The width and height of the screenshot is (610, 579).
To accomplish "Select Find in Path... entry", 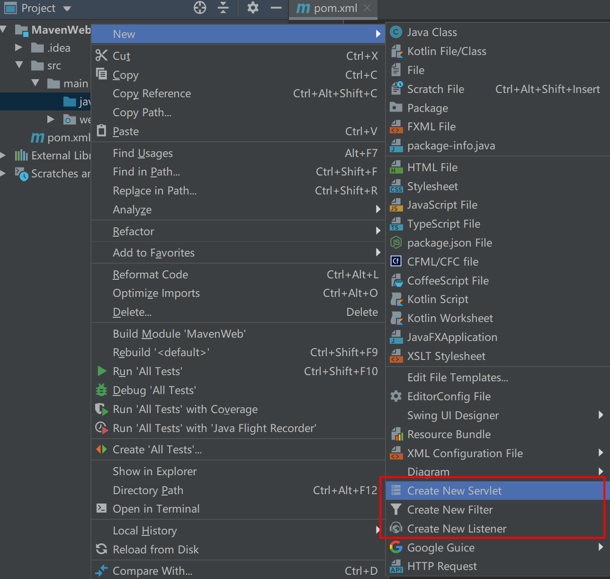I will (x=238, y=172).
